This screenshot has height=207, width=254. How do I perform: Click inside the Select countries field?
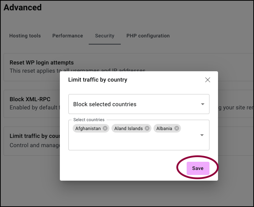tap(139, 141)
